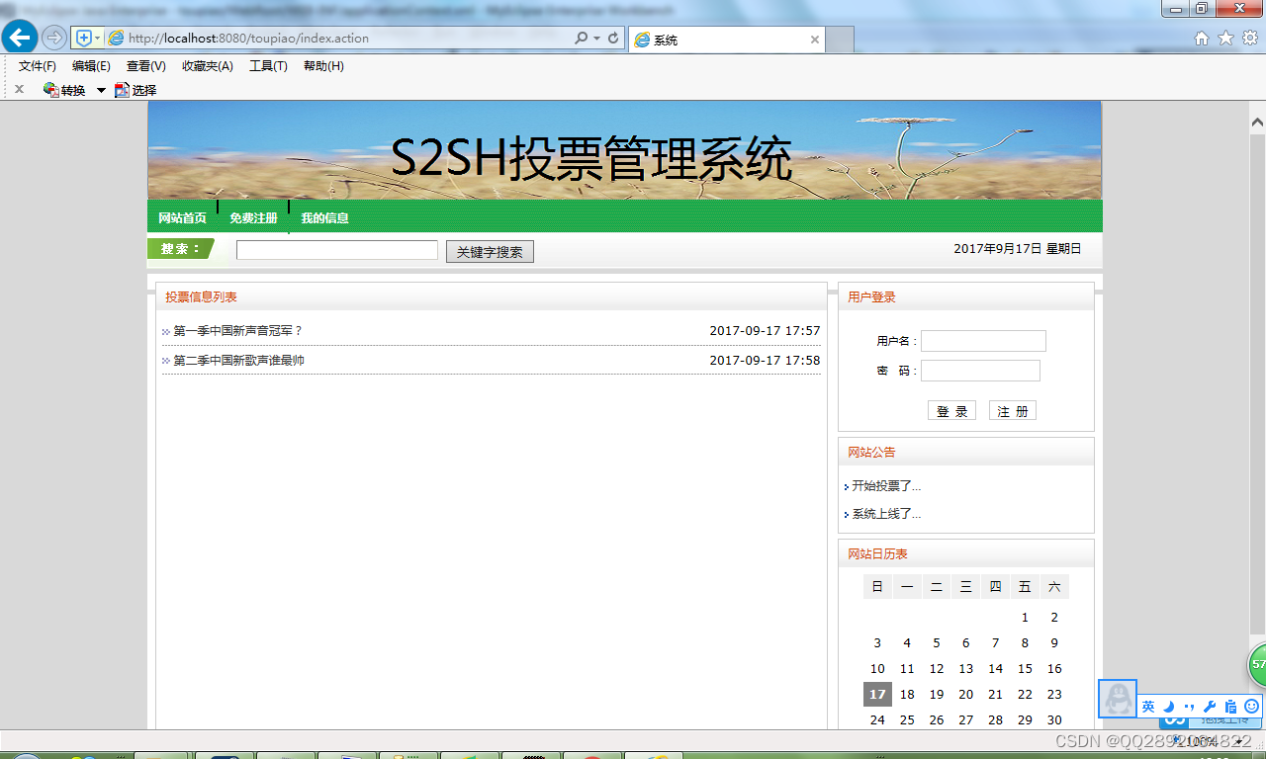Click the browser Home icon

click(1200, 39)
